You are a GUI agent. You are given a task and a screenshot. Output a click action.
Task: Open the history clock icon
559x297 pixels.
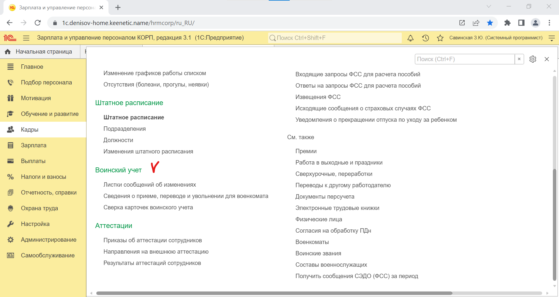425,38
